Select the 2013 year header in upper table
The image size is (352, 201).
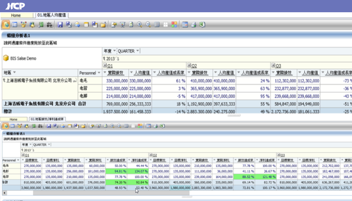point(111,59)
